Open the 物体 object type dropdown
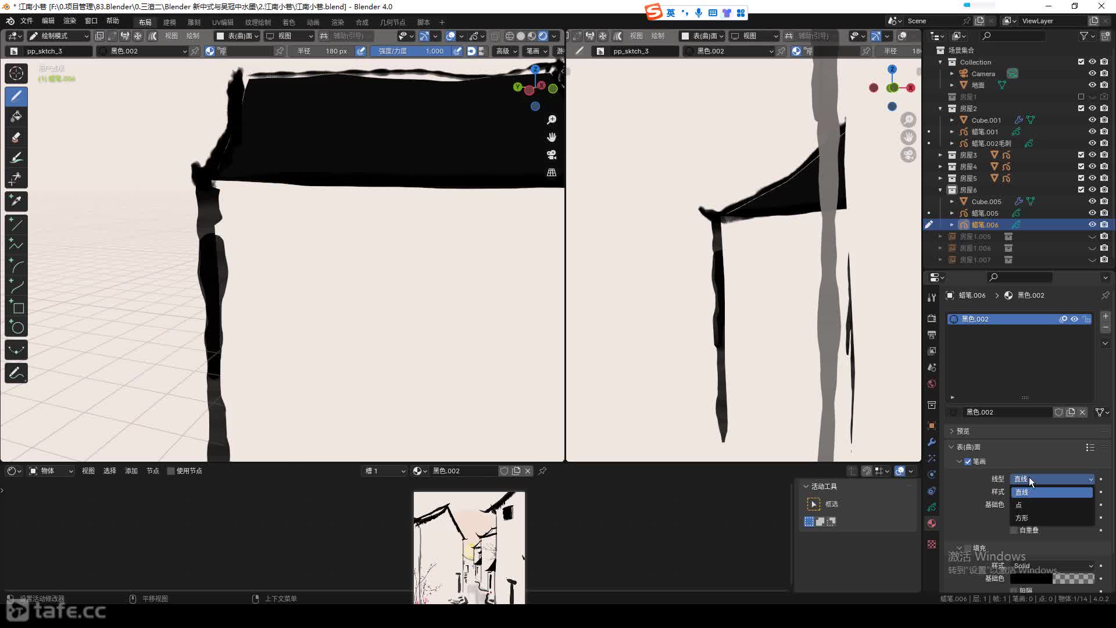Image resolution: width=1116 pixels, height=628 pixels. (x=51, y=471)
